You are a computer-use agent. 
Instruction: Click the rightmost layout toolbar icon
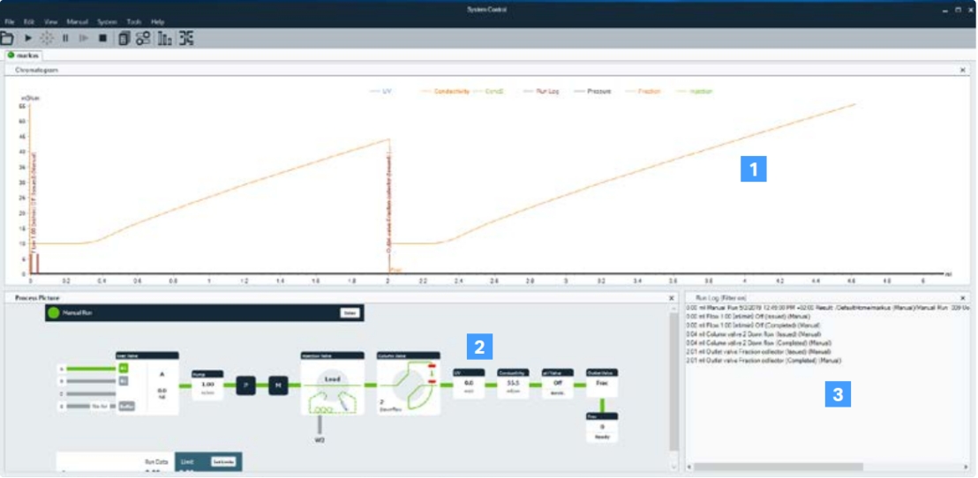coord(186,38)
